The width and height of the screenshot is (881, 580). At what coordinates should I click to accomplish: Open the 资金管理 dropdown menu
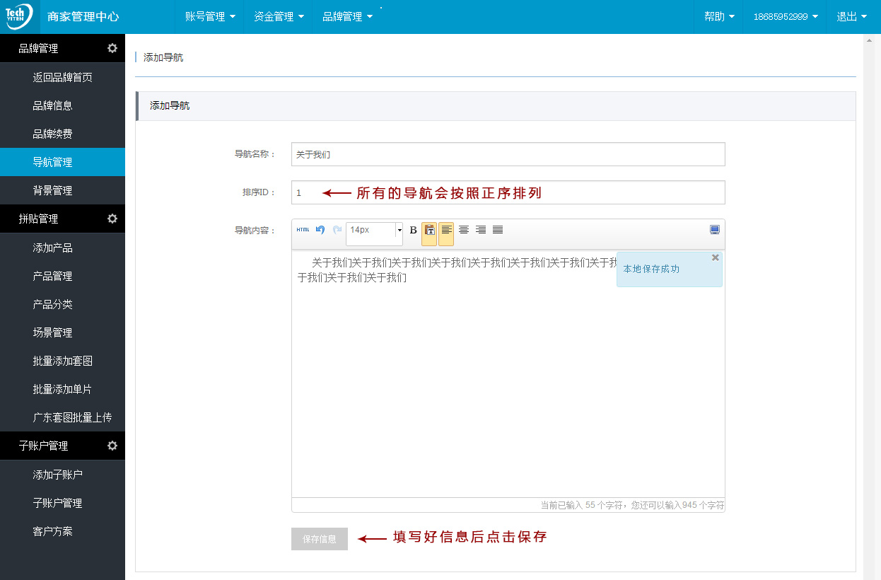click(279, 17)
